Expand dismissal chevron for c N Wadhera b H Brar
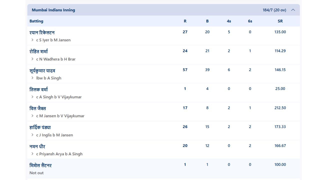 (32, 59)
